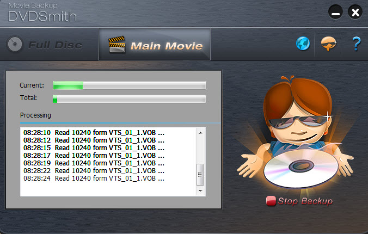The image size is (368, 234).
Task: Open help with the question mark icon
Action: (x=356, y=44)
